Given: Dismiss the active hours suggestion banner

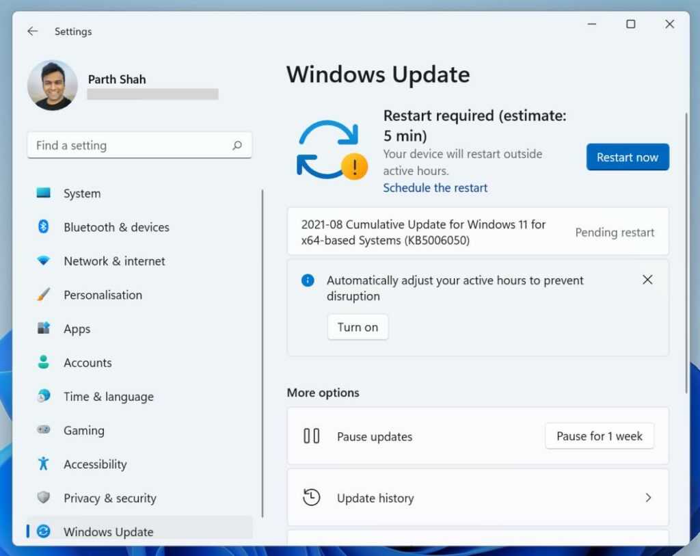Looking at the screenshot, I should (x=647, y=280).
